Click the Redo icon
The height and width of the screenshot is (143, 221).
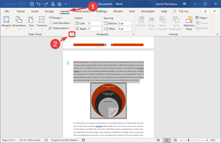click(x=46, y=4)
